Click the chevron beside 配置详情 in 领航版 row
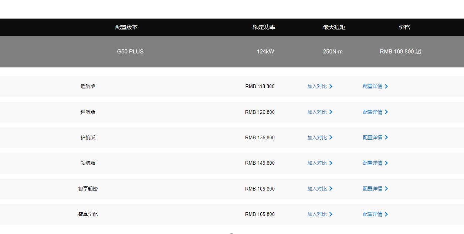Image resolution: width=464 pixels, height=234 pixels. click(x=386, y=163)
